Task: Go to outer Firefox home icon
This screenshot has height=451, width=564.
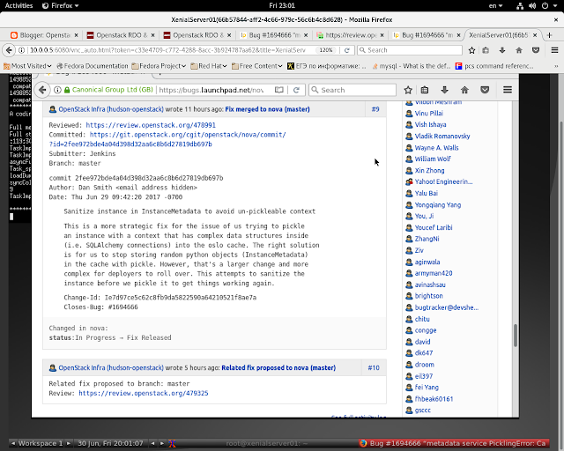Action: coord(519,50)
